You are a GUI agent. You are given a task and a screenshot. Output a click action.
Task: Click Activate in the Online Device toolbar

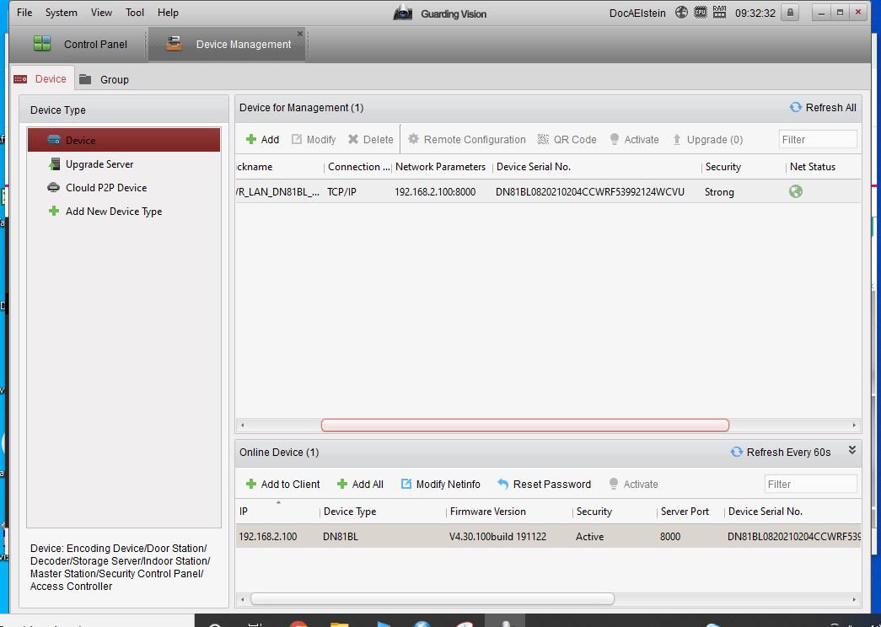[x=633, y=484]
